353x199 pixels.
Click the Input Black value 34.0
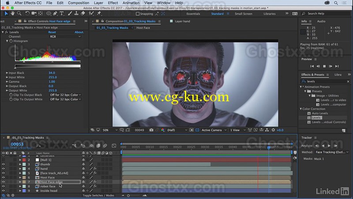coord(52,73)
